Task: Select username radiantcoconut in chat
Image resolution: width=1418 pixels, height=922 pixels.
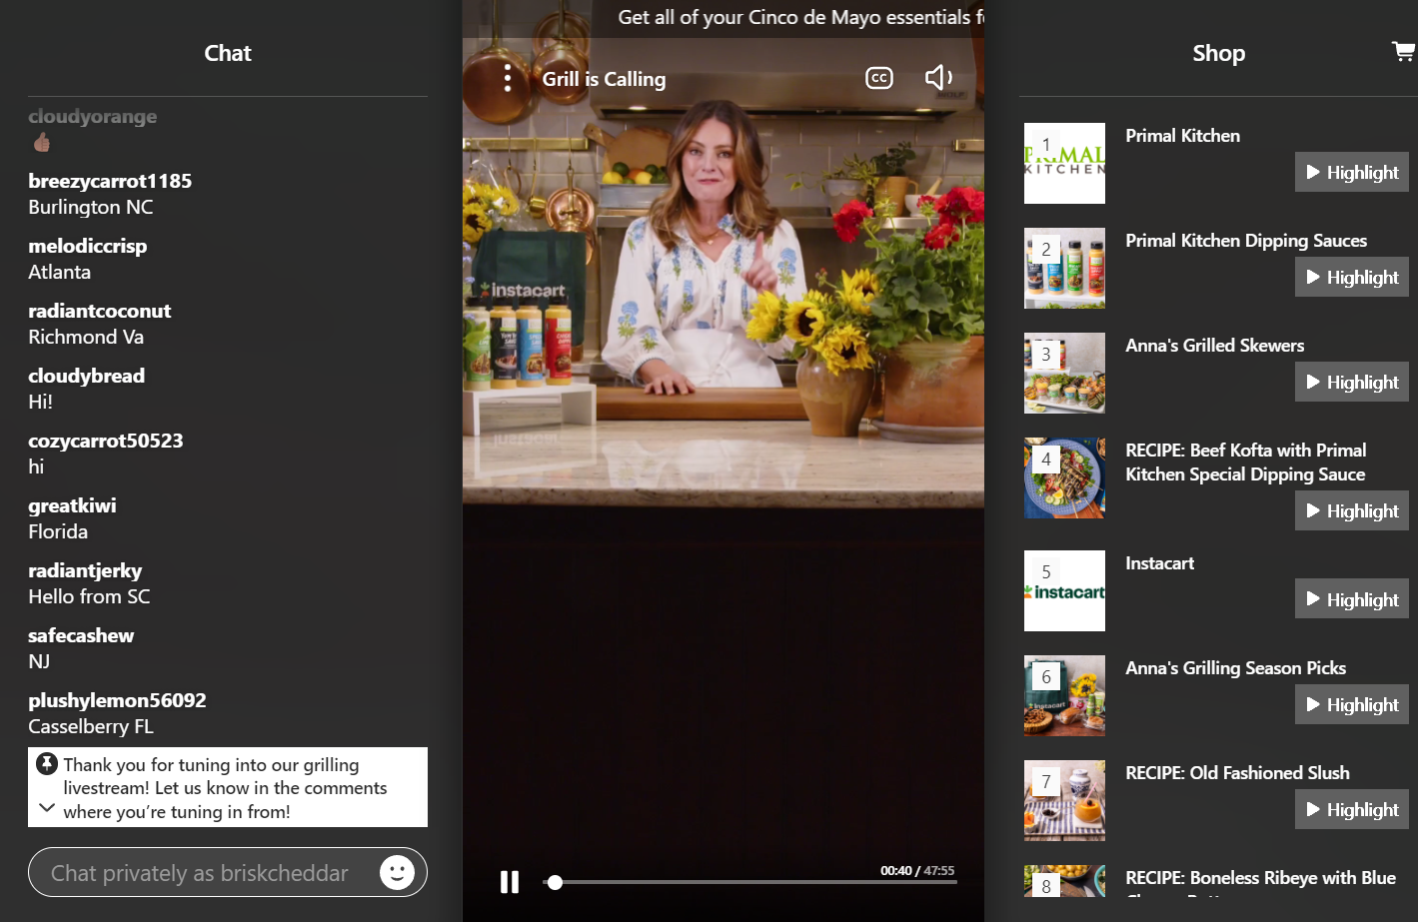Action: pos(99,311)
